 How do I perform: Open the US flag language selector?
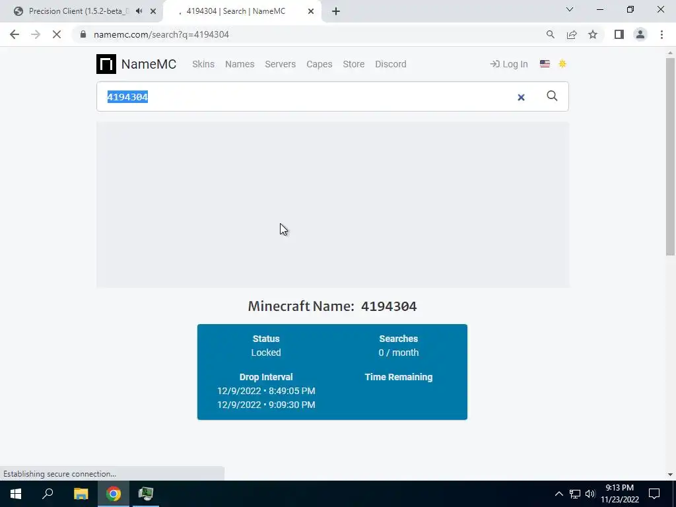tap(545, 64)
